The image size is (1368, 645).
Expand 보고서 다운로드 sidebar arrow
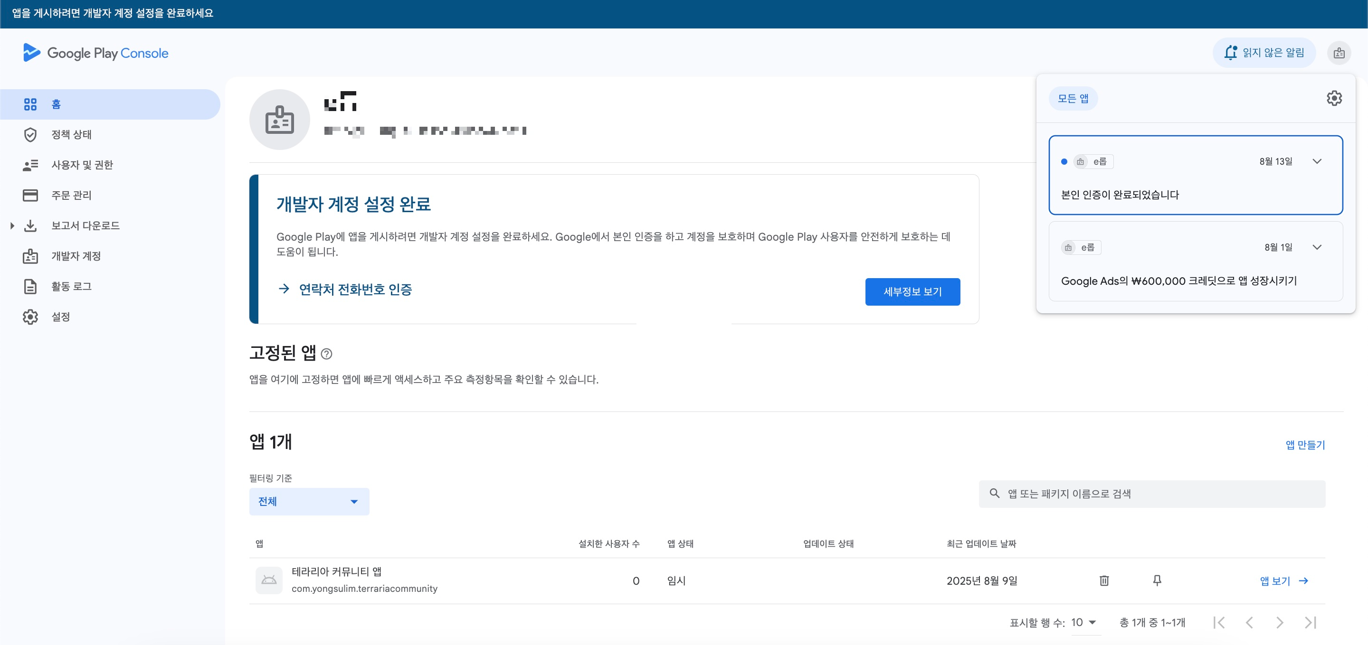[x=12, y=225]
